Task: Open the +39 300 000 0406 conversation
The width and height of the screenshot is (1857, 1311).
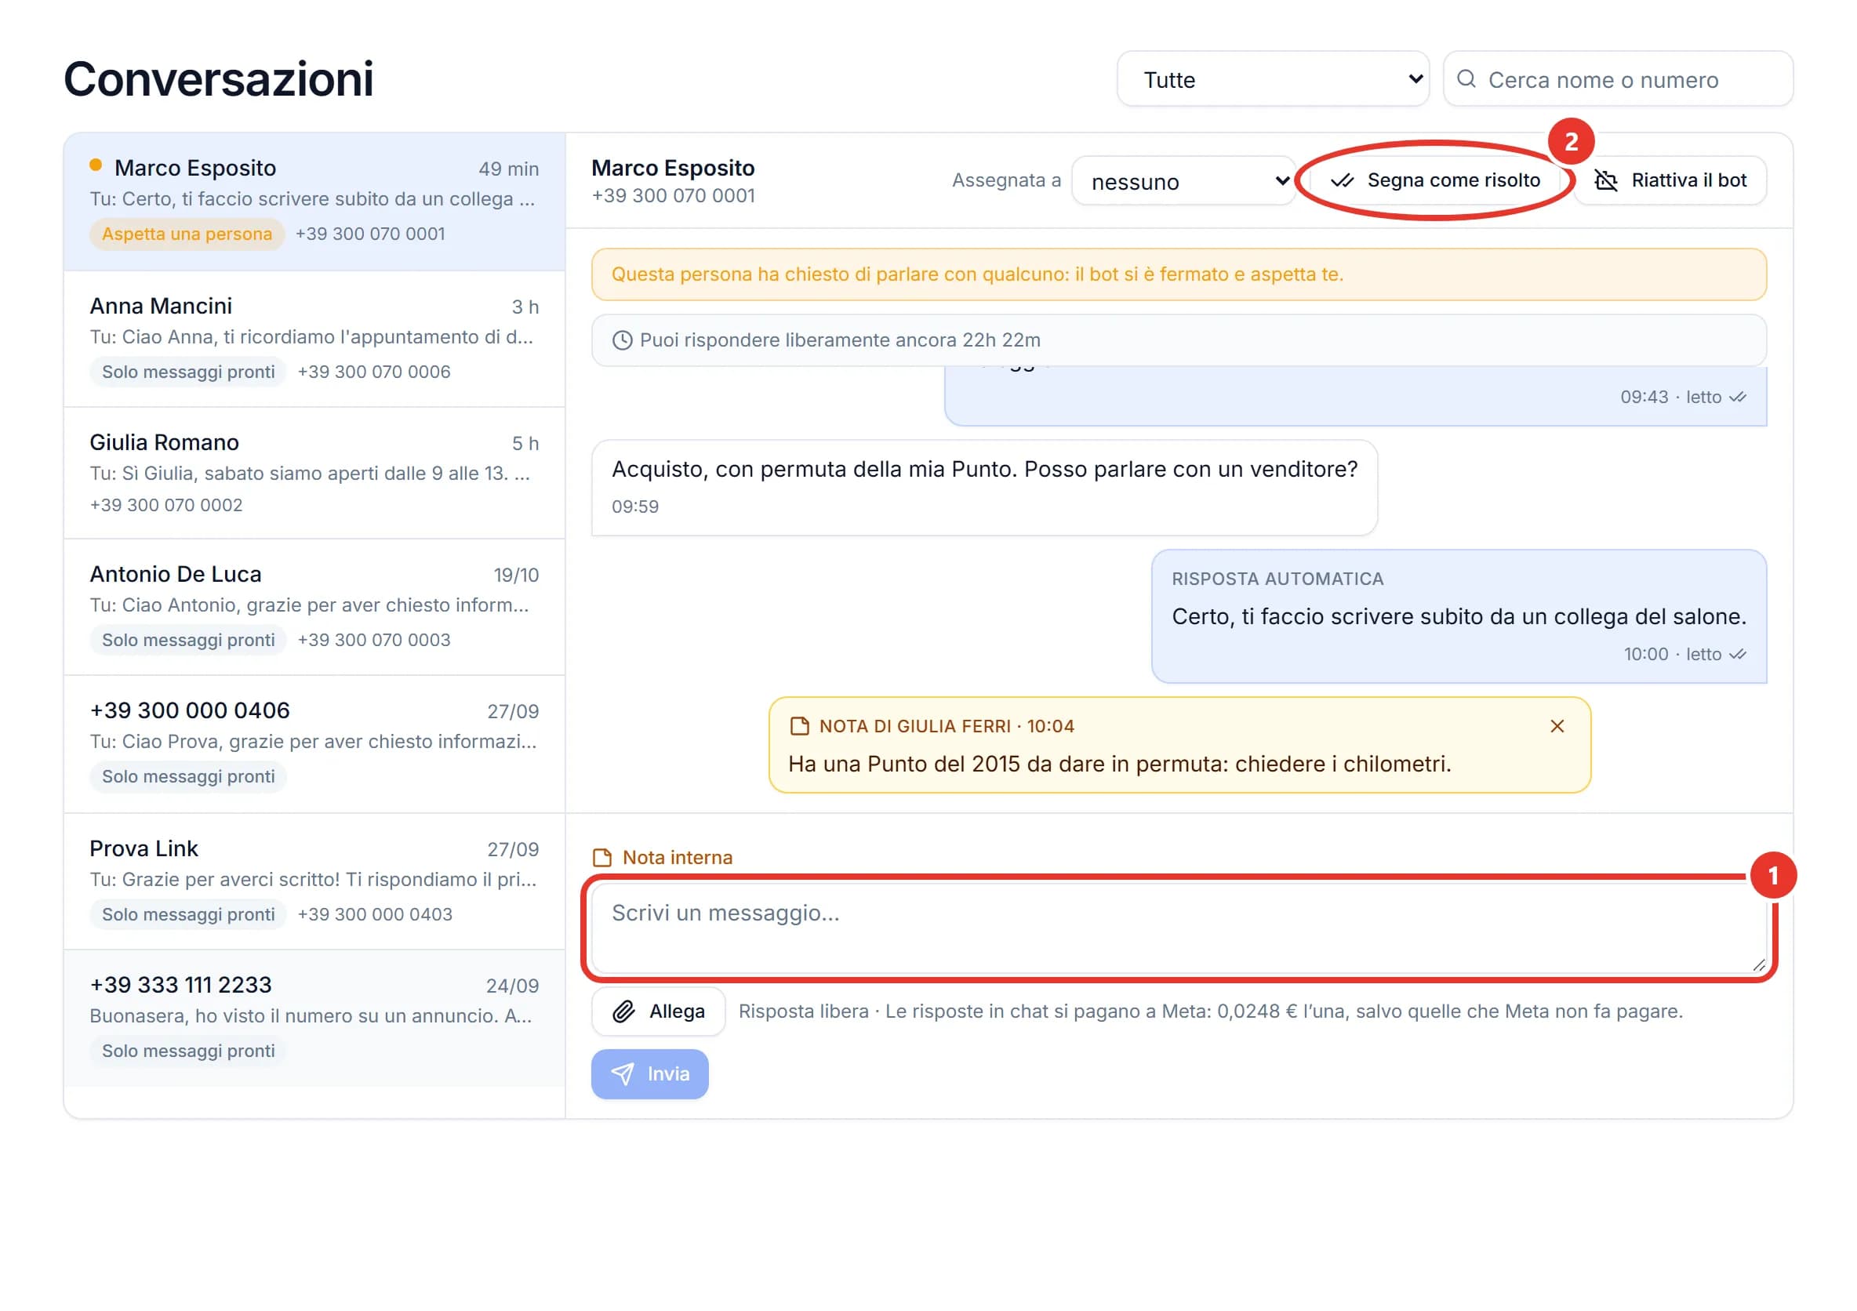Action: (314, 744)
